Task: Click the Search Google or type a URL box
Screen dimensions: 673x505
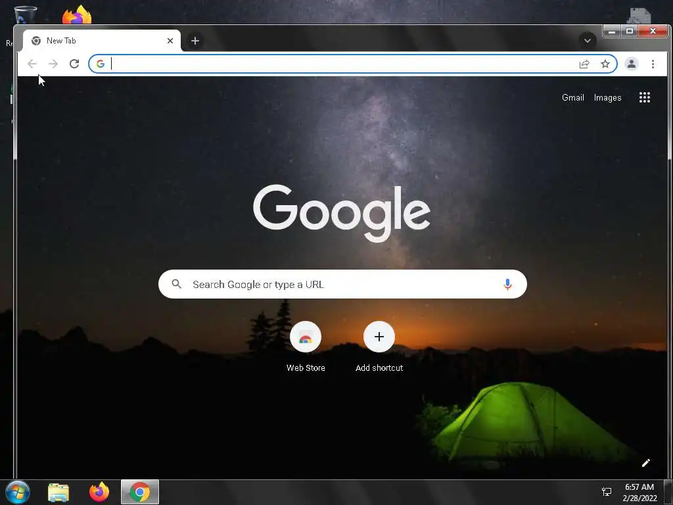Action: (342, 284)
